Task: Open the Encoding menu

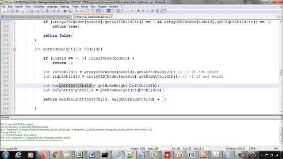Action: click(x=38, y=7)
